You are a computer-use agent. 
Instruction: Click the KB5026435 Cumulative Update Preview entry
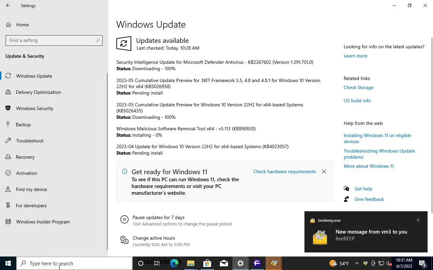(x=210, y=111)
